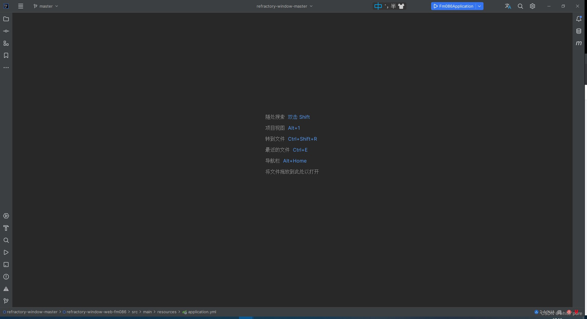The image size is (587, 319).
Task: Open the Build hammer tool window
Action: click(x=6, y=228)
